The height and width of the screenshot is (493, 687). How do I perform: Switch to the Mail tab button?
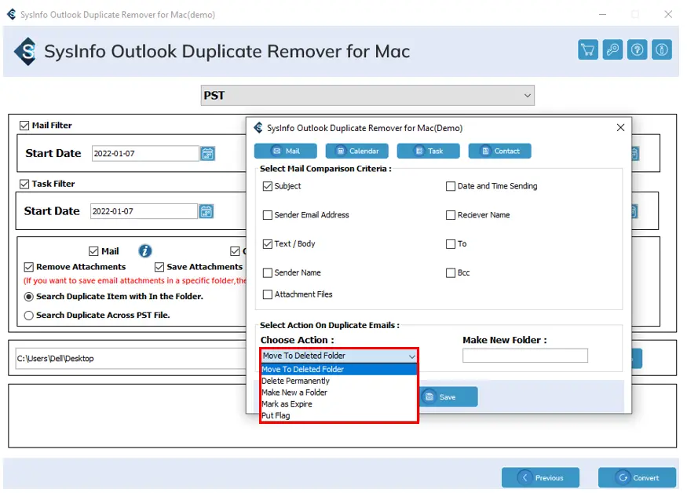pyautogui.click(x=286, y=152)
